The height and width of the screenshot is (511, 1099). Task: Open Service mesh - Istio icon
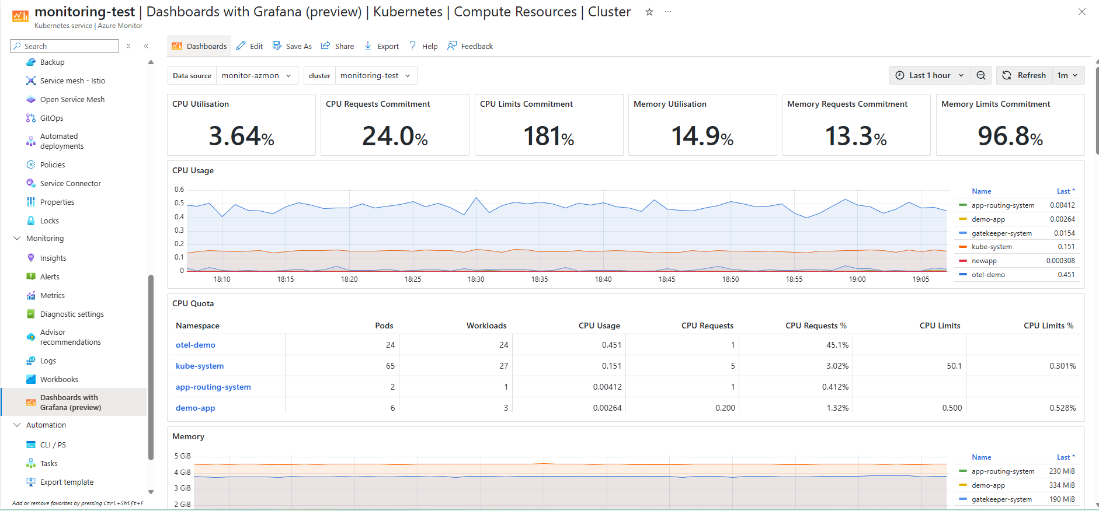point(31,81)
